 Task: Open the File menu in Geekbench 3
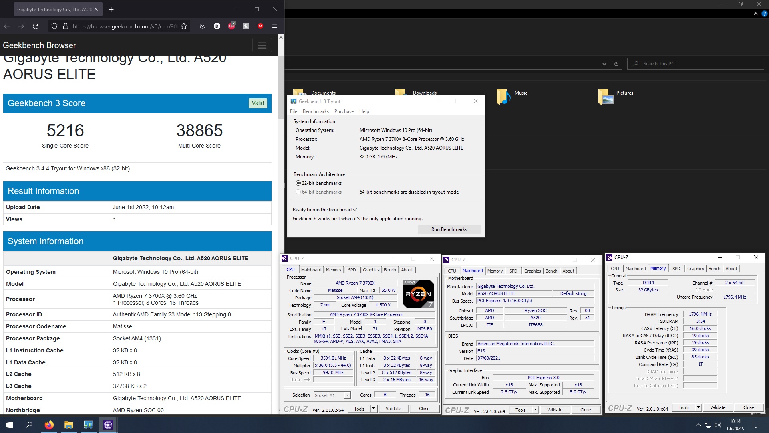[x=294, y=111]
